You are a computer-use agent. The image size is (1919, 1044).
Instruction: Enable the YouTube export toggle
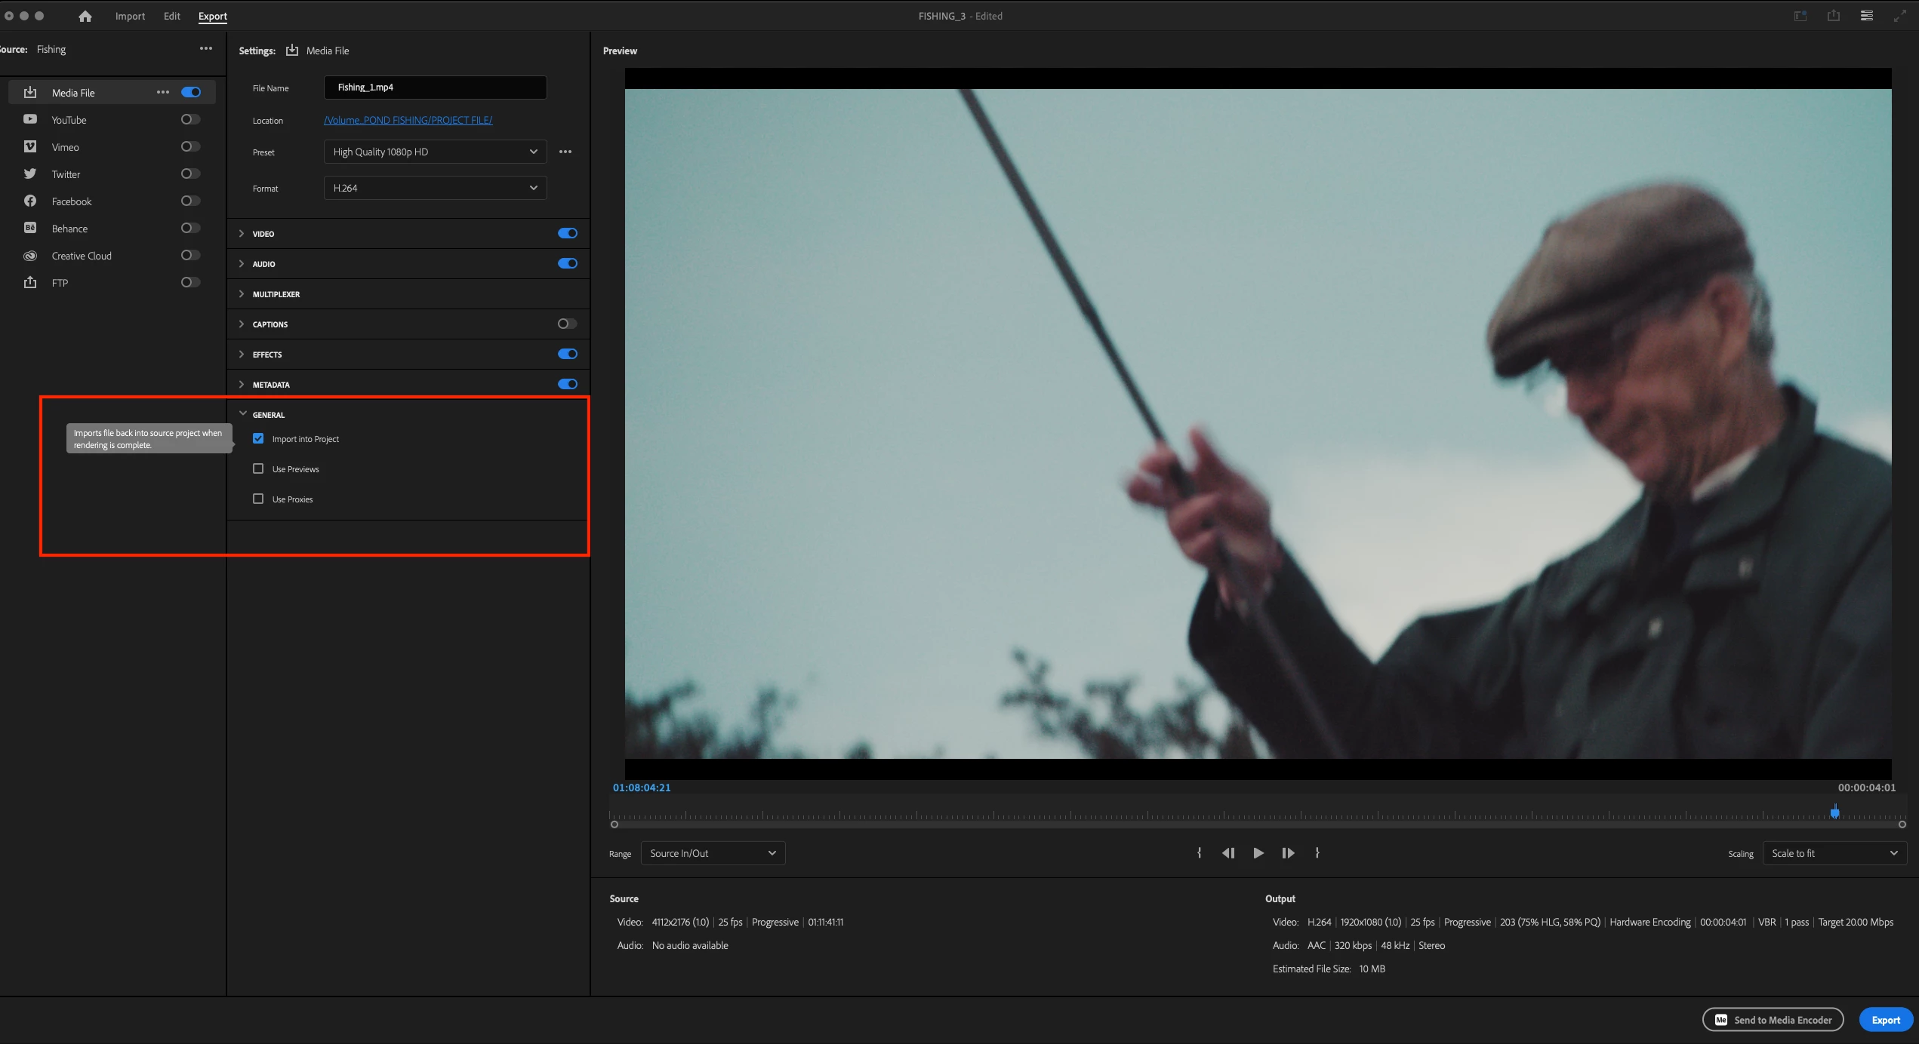click(190, 119)
